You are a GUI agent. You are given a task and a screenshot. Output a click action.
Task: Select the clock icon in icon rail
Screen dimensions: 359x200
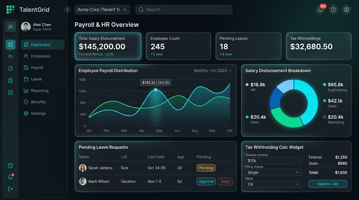(x=10, y=68)
